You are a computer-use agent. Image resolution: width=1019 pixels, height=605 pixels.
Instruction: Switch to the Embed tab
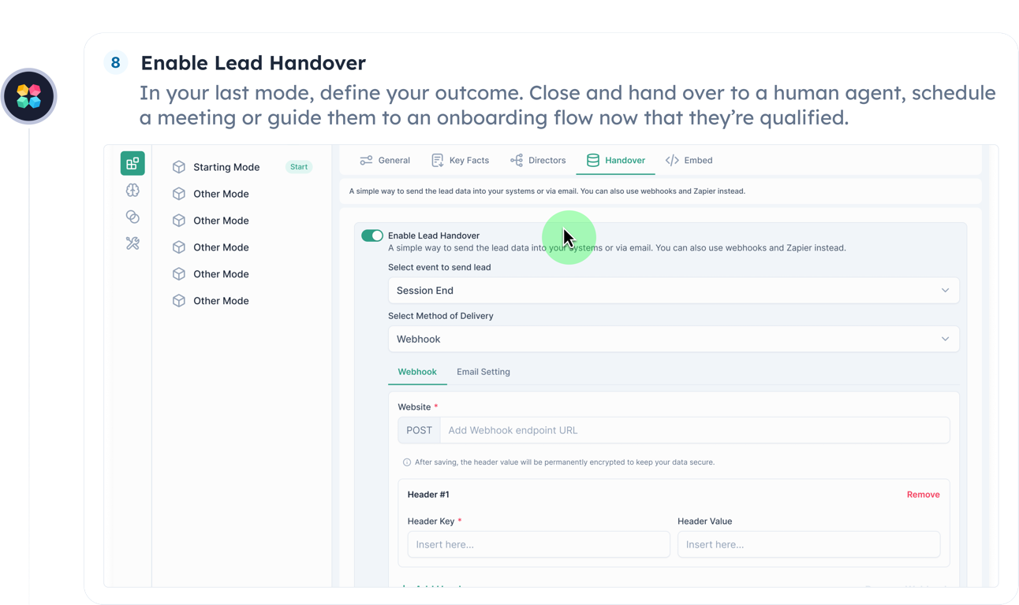(689, 160)
